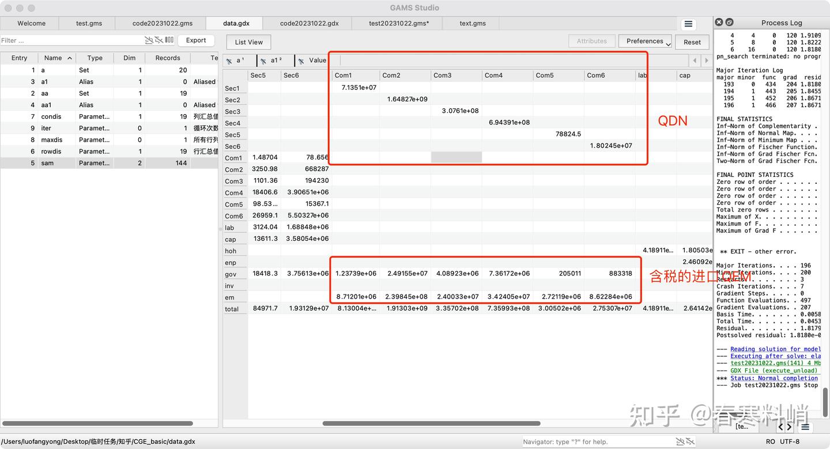The width and height of the screenshot is (830, 449).
Task: Open the editor tabs hamburger menu
Action: [x=688, y=24]
